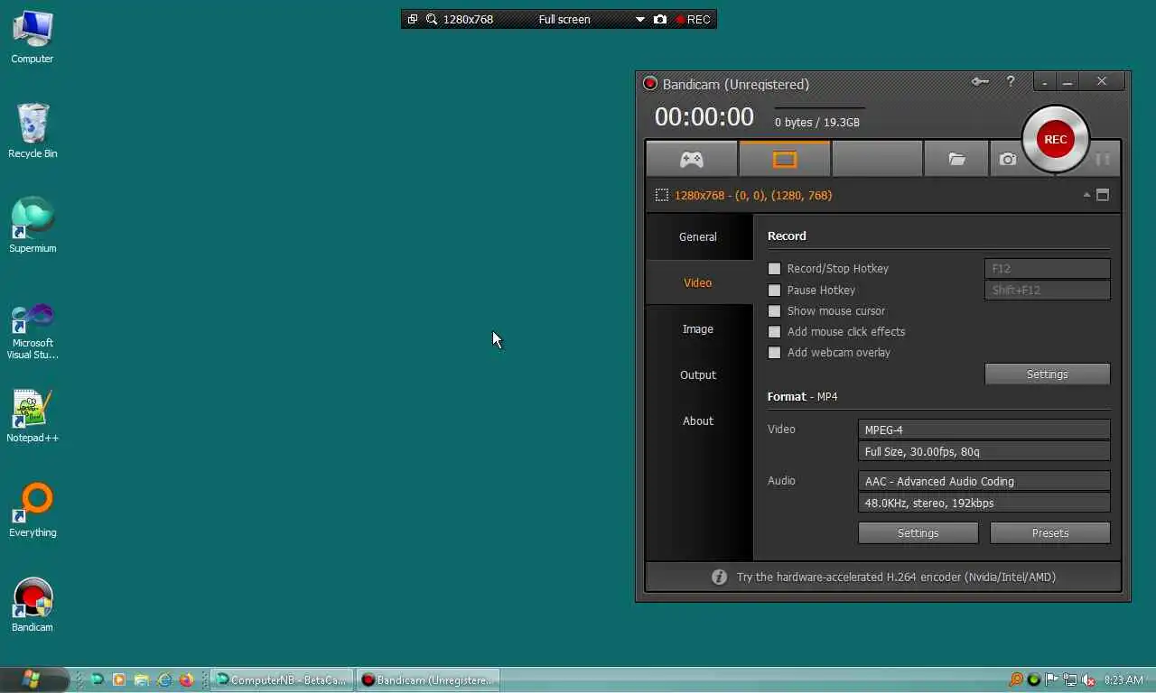Viewport: 1156px width, 693px height.
Task: Click the window mode icon on top capture bar
Action: tap(413, 19)
